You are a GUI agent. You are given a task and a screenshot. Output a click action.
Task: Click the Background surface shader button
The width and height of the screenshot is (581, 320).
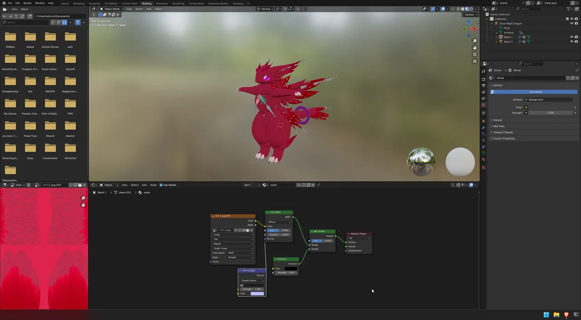click(548, 99)
